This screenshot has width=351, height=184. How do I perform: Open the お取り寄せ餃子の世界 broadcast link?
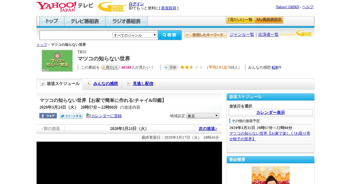pos(270,136)
